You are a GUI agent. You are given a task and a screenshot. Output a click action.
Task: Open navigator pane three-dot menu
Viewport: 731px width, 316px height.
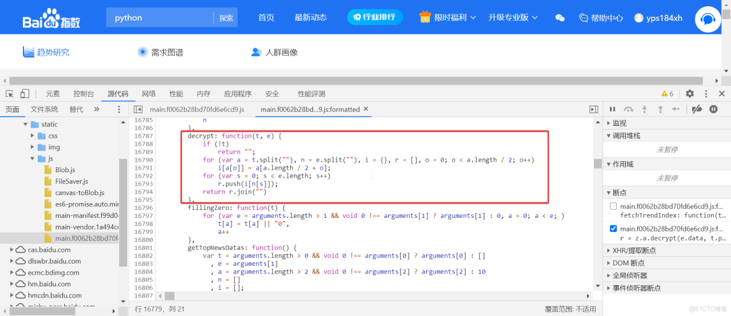pyautogui.click(x=119, y=109)
